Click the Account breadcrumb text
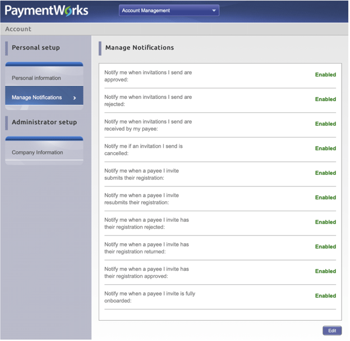 click(x=19, y=29)
